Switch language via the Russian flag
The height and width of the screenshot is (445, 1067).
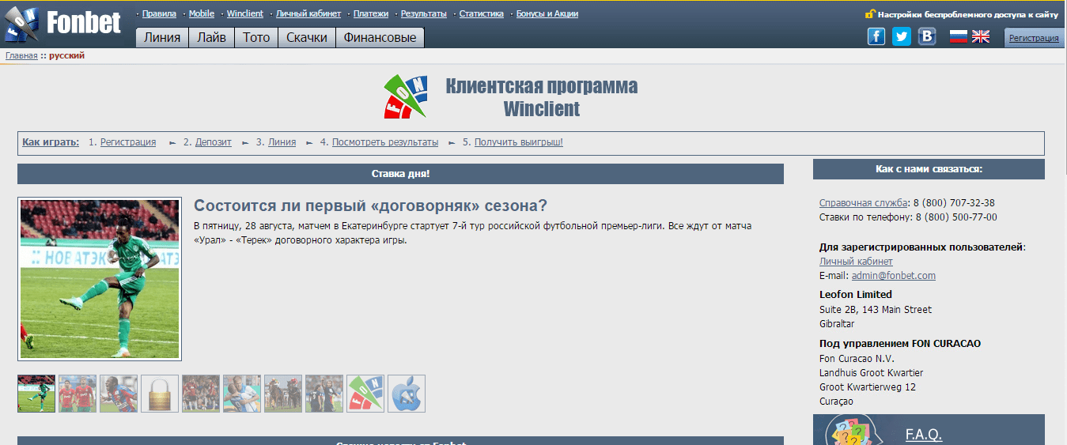point(959,36)
